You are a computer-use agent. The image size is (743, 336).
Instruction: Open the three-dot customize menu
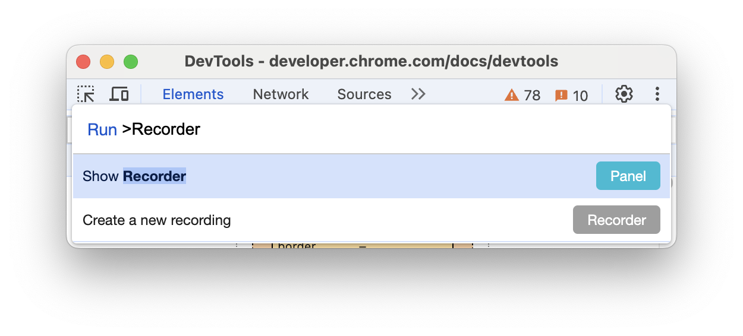657,94
